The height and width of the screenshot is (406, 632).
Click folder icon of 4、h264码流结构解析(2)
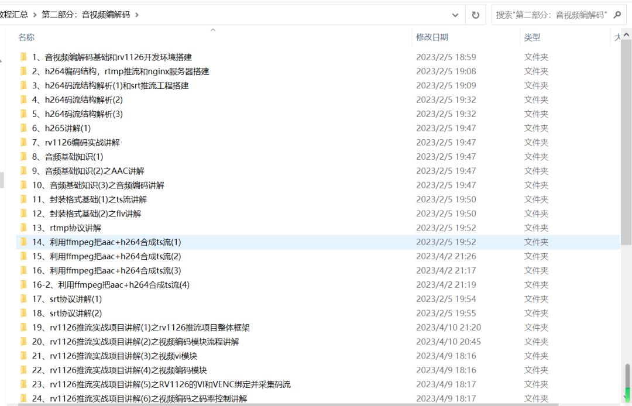point(24,99)
